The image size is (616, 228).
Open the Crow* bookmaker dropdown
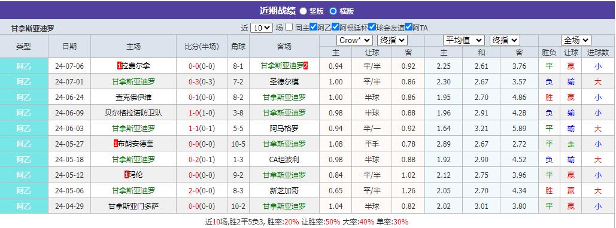(x=355, y=40)
